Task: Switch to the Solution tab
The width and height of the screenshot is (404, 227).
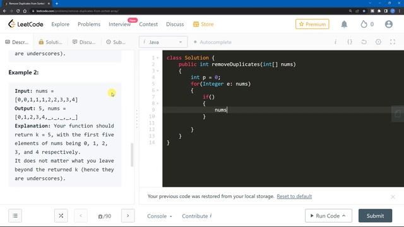Action: [50, 42]
